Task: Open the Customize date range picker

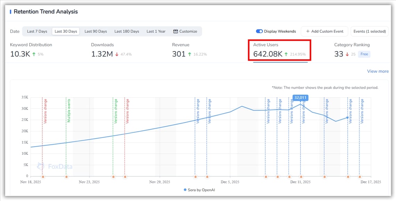Action: tap(186, 31)
